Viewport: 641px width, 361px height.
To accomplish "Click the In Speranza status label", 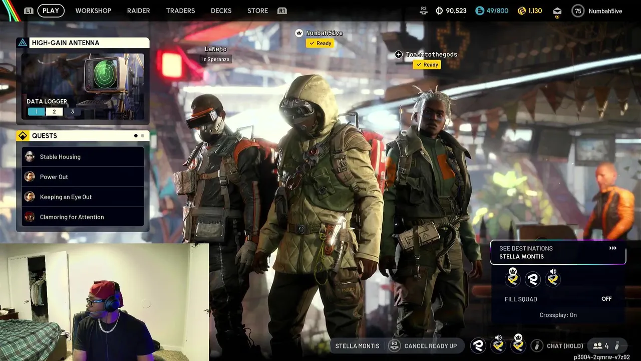I will pos(216,59).
